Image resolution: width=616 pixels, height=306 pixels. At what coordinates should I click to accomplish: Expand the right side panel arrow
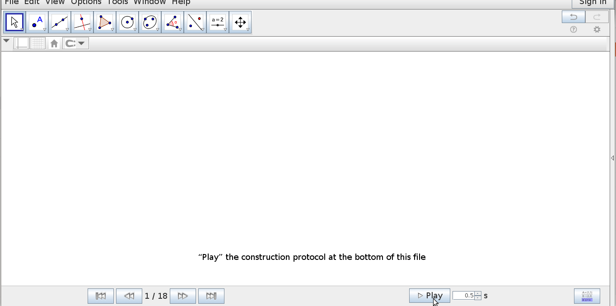click(x=612, y=158)
